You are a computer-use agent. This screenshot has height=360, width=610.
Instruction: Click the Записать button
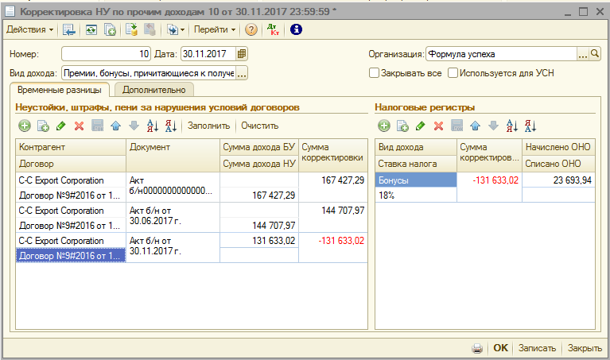coord(537,348)
